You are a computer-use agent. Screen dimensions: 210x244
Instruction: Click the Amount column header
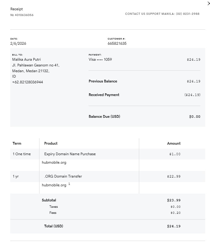pyautogui.click(x=174, y=143)
